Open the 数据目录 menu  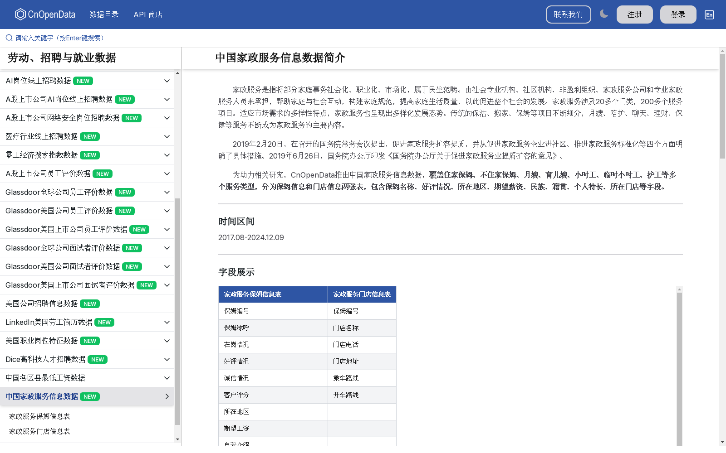pyautogui.click(x=104, y=14)
